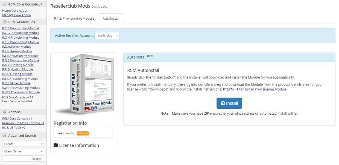Click the small 'Dashboard' subtitle text
This screenshot has height=165, width=339.
pyautogui.click(x=99, y=7)
